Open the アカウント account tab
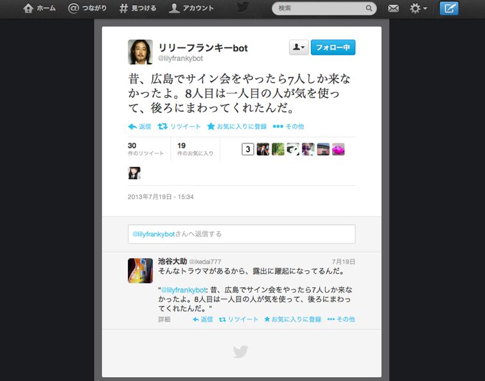The width and height of the screenshot is (485, 381). click(191, 8)
